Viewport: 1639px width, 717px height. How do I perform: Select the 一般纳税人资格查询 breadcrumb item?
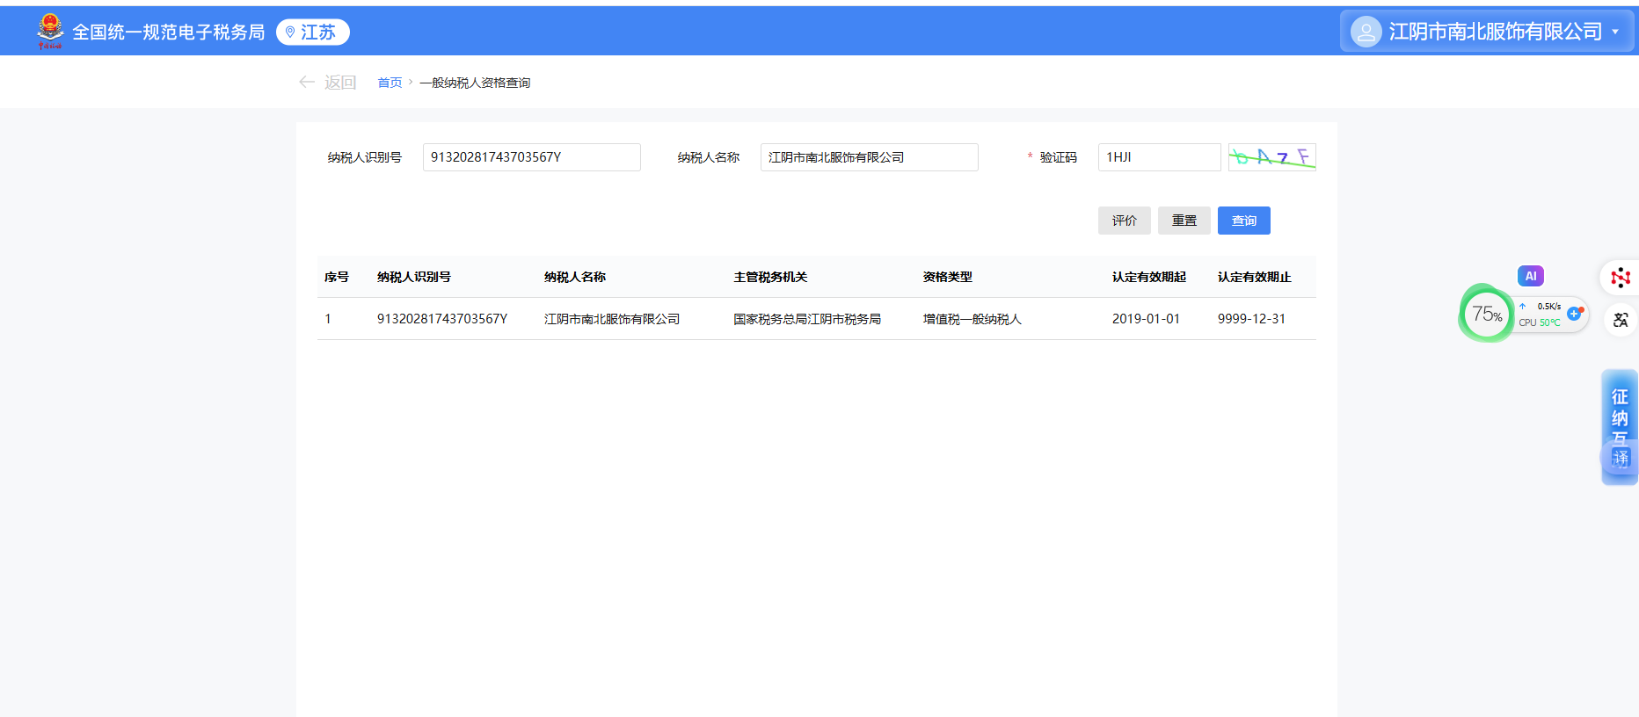(475, 83)
